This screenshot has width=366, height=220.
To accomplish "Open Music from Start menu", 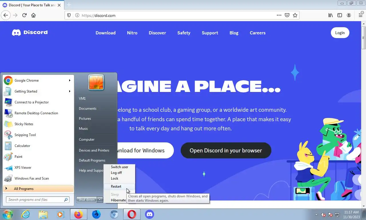I will pyautogui.click(x=83, y=129).
